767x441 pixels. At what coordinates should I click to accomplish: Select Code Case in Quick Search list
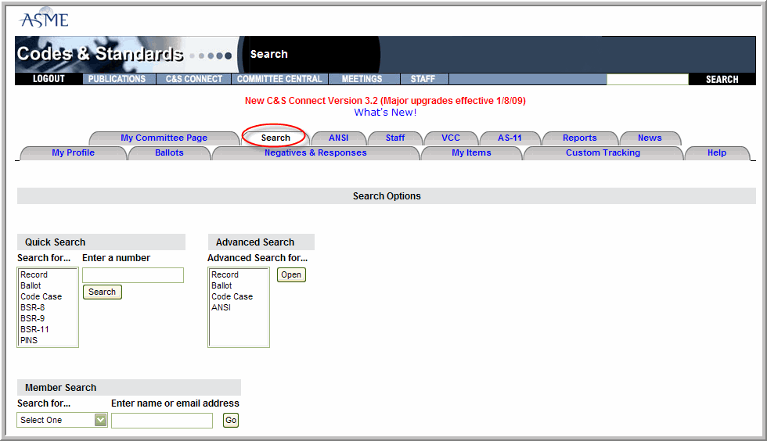point(48,297)
